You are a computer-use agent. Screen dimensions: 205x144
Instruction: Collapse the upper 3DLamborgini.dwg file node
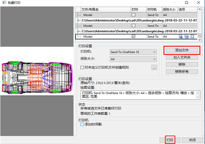tap(78, 20)
